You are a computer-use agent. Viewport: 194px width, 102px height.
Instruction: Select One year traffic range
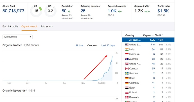92,45
